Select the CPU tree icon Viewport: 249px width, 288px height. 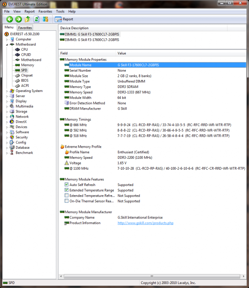point(18,50)
